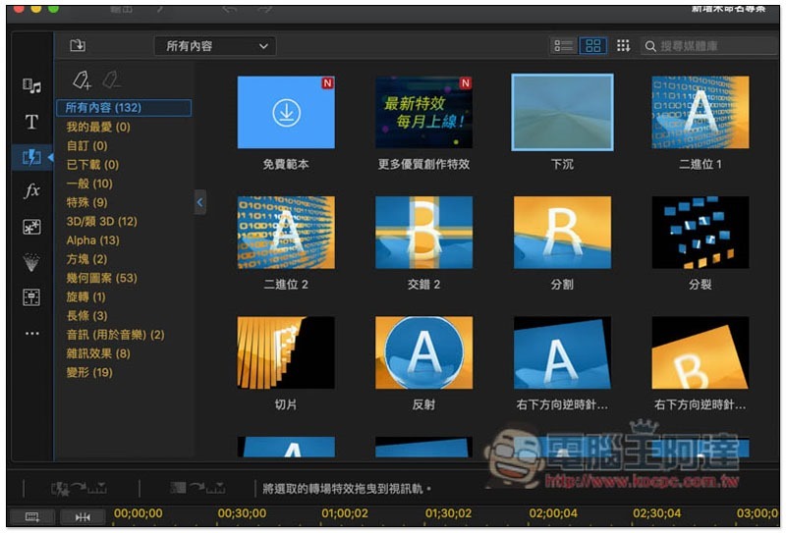Select 方塊 (2) category
Image resolution: width=786 pixels, height=533 pixels.
(x=86, y=259)
